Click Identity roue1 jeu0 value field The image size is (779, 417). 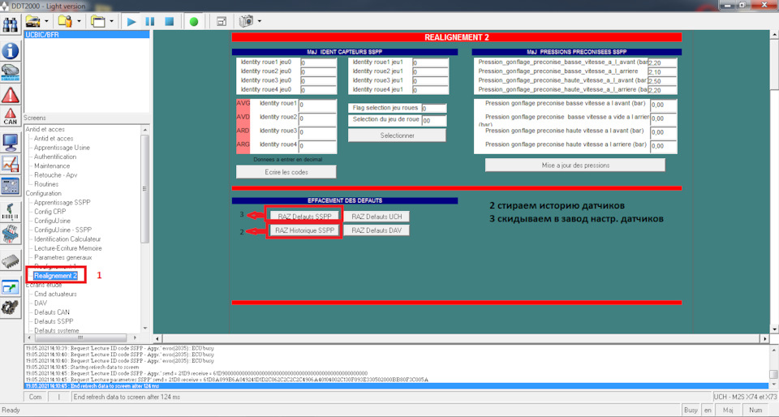coord(318,63)
